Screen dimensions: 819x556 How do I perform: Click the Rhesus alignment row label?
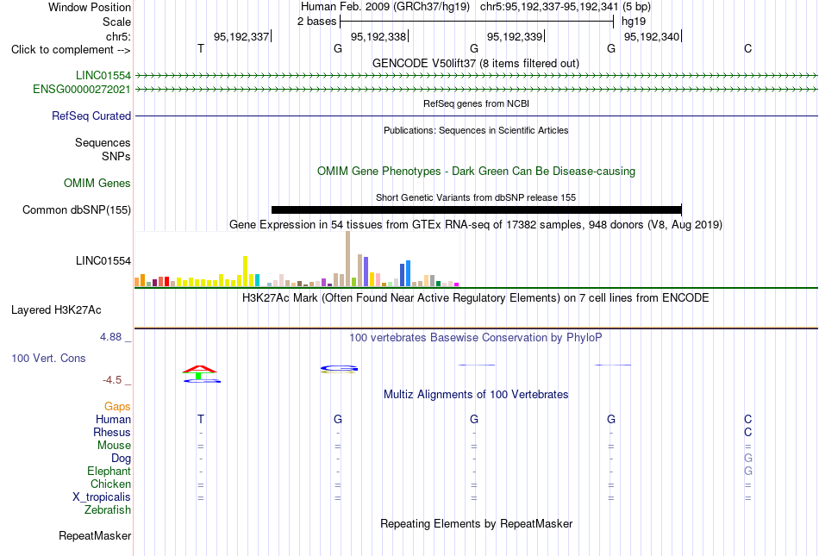(x=112, y=432)
